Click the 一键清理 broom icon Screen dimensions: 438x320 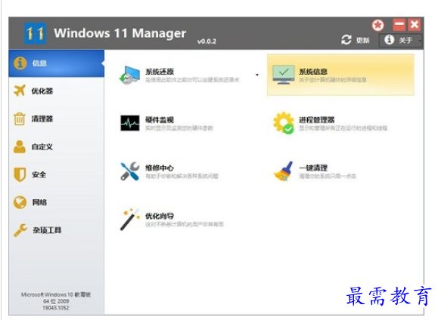(x=284, y=171)
